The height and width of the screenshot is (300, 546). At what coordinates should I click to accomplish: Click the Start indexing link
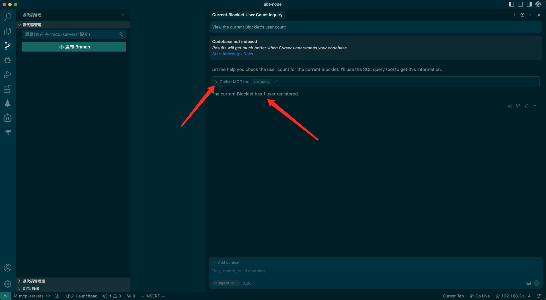coord(225,54)
